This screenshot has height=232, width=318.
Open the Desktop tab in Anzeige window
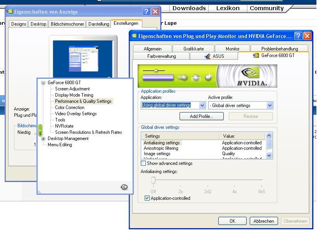(x=38, y=24)
